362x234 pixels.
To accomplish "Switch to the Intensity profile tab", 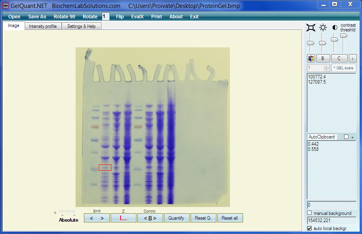I will pos(43,26).
